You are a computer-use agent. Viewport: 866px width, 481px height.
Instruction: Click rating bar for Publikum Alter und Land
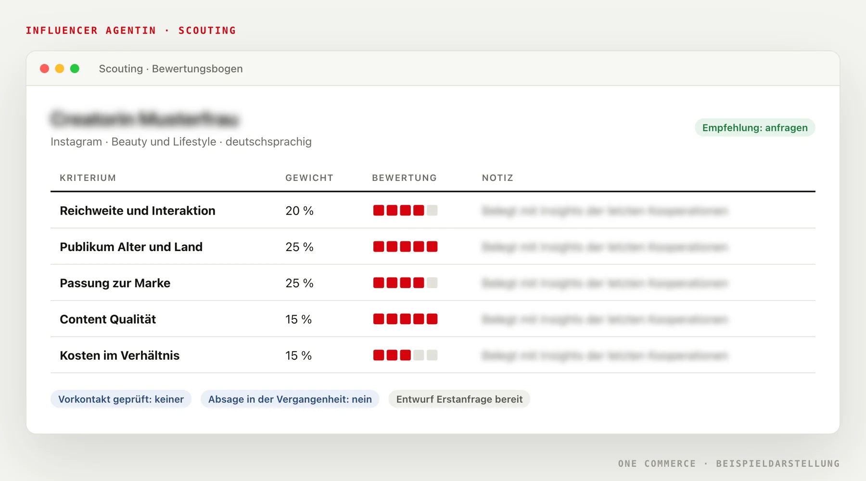[x=405, y=247]
